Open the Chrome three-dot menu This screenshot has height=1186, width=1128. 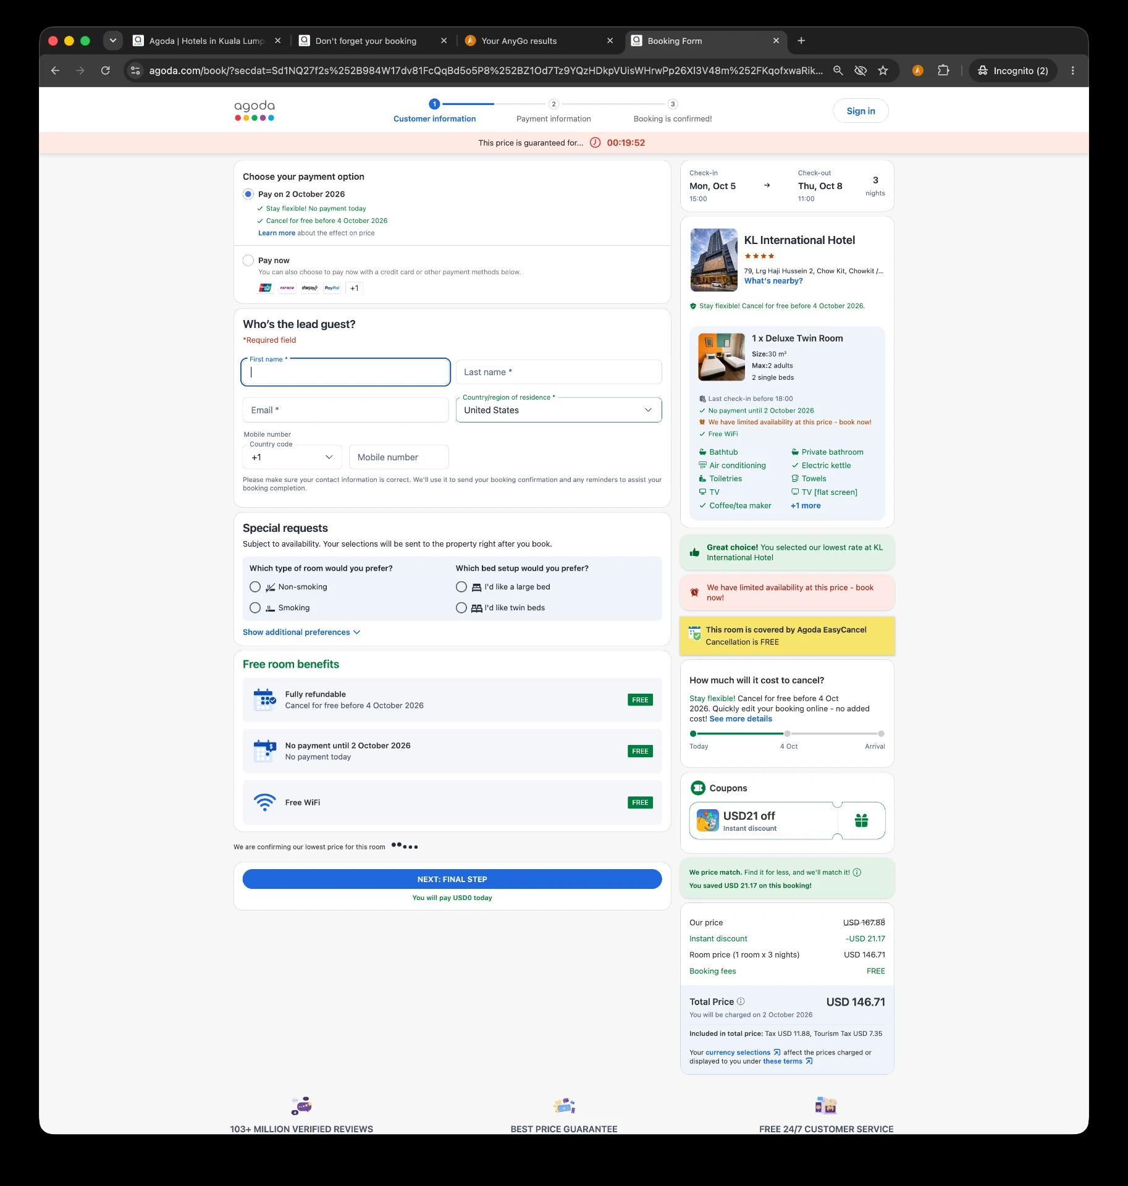tap(1073, 70)
